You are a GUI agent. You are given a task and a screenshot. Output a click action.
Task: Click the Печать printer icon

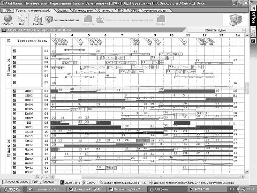point(38,18)
